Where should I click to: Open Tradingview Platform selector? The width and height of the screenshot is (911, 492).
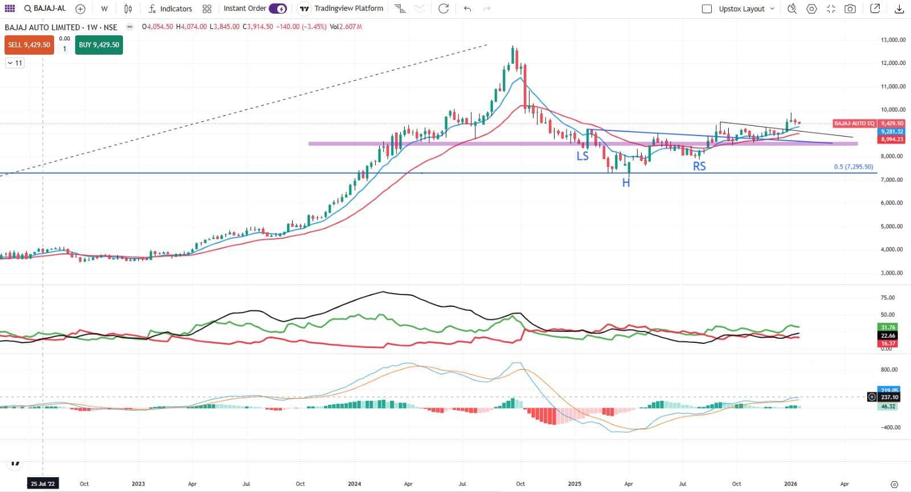pos(342,9)
